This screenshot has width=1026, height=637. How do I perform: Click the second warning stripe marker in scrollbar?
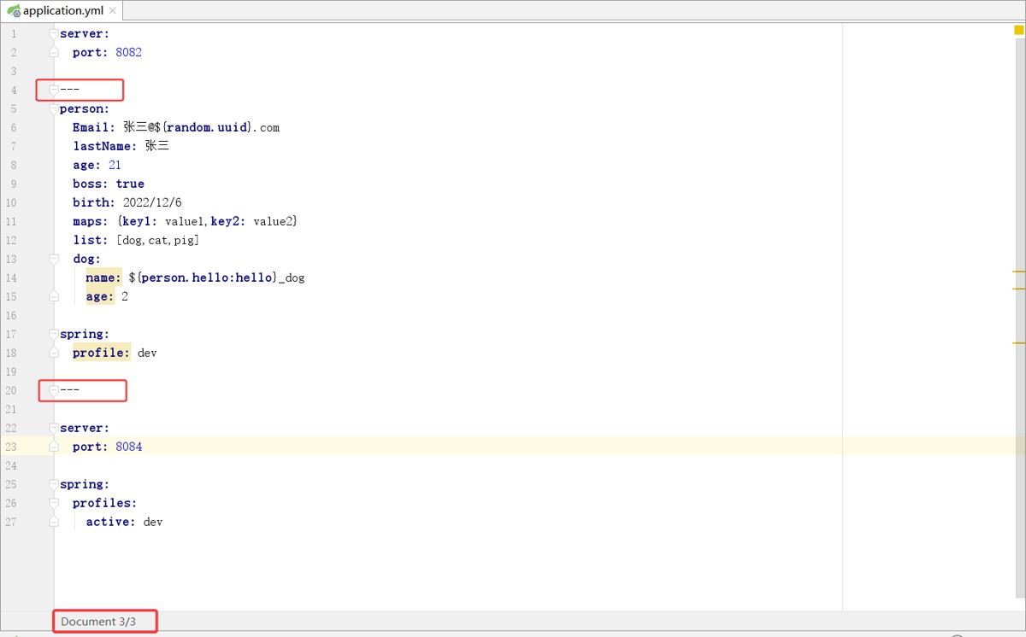tap(1019, 289)
